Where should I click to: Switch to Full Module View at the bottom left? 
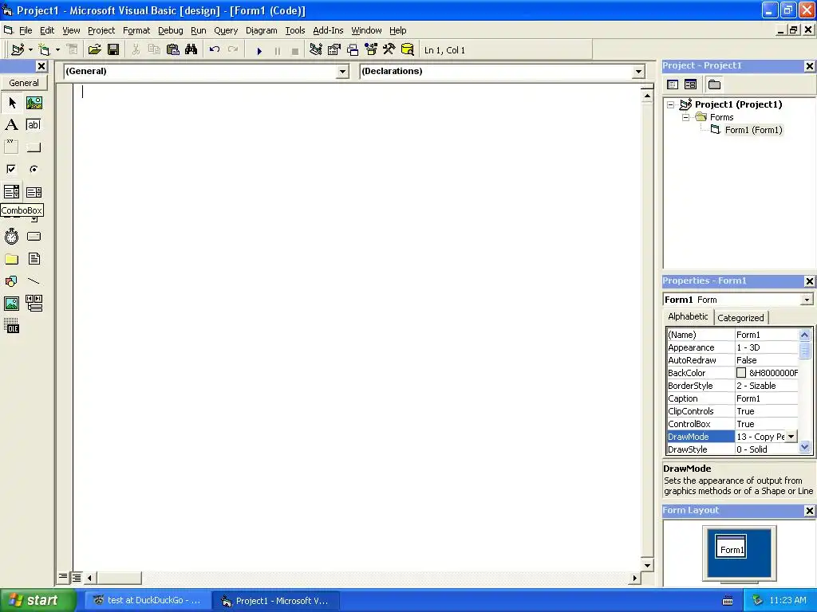pos(77,577)
